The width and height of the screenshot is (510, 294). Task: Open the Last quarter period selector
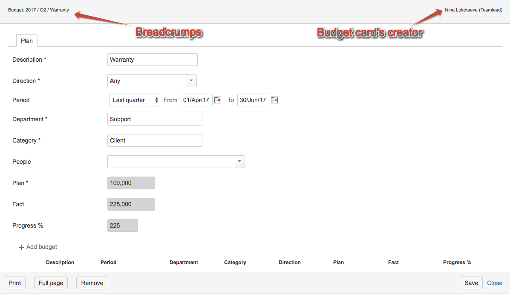pos(134,100)
